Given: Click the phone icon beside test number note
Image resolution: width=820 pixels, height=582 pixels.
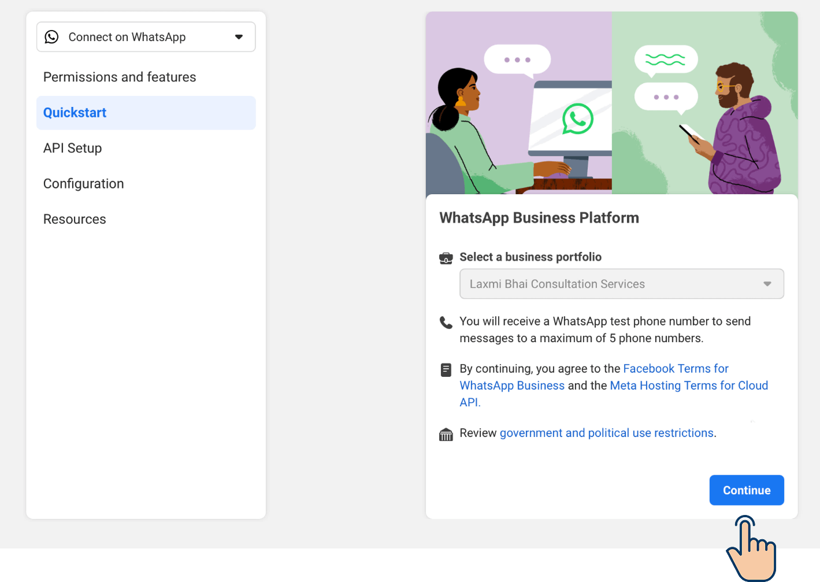Looking at the screenshot, I should (x=446, y=322).
